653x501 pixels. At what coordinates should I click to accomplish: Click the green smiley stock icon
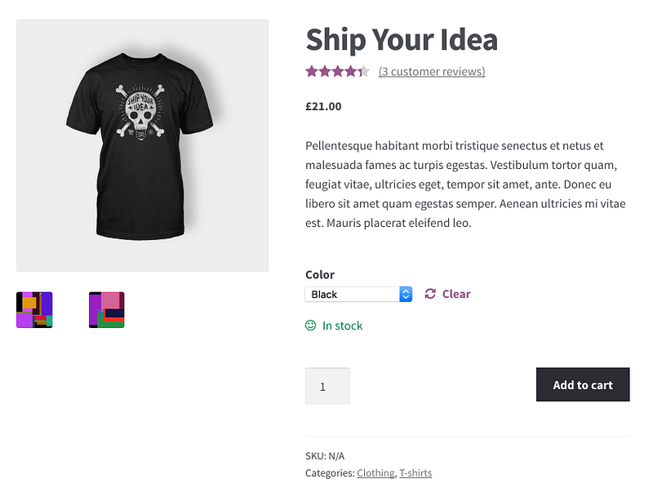click(310, 326)
